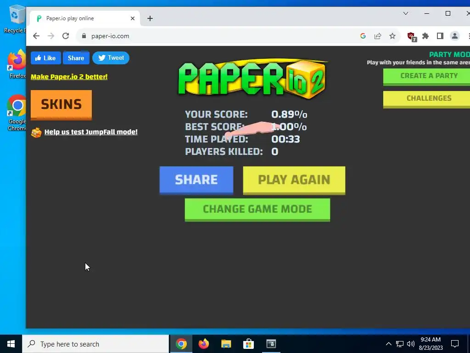Select the Recycle Bin desktop icon
Viewport: 470px width, 353px height.
coord(15,19)
